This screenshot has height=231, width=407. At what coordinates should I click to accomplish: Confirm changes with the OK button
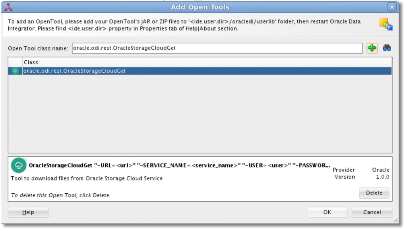(327, 212)
